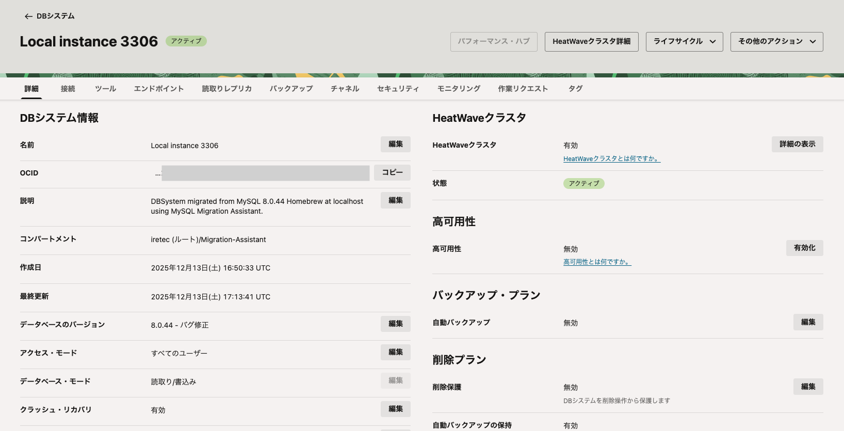The width and height of the screenshot is (844, 431).
Task: Open the モニタリング tab
Action: coord(459,89)
